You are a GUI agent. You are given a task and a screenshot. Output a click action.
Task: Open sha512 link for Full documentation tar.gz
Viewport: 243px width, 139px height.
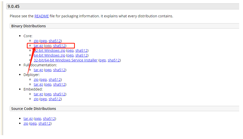click(x=59, y=70)
